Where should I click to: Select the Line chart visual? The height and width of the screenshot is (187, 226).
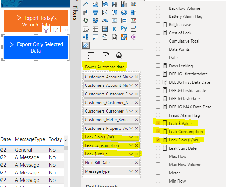(x=86, y=4)
